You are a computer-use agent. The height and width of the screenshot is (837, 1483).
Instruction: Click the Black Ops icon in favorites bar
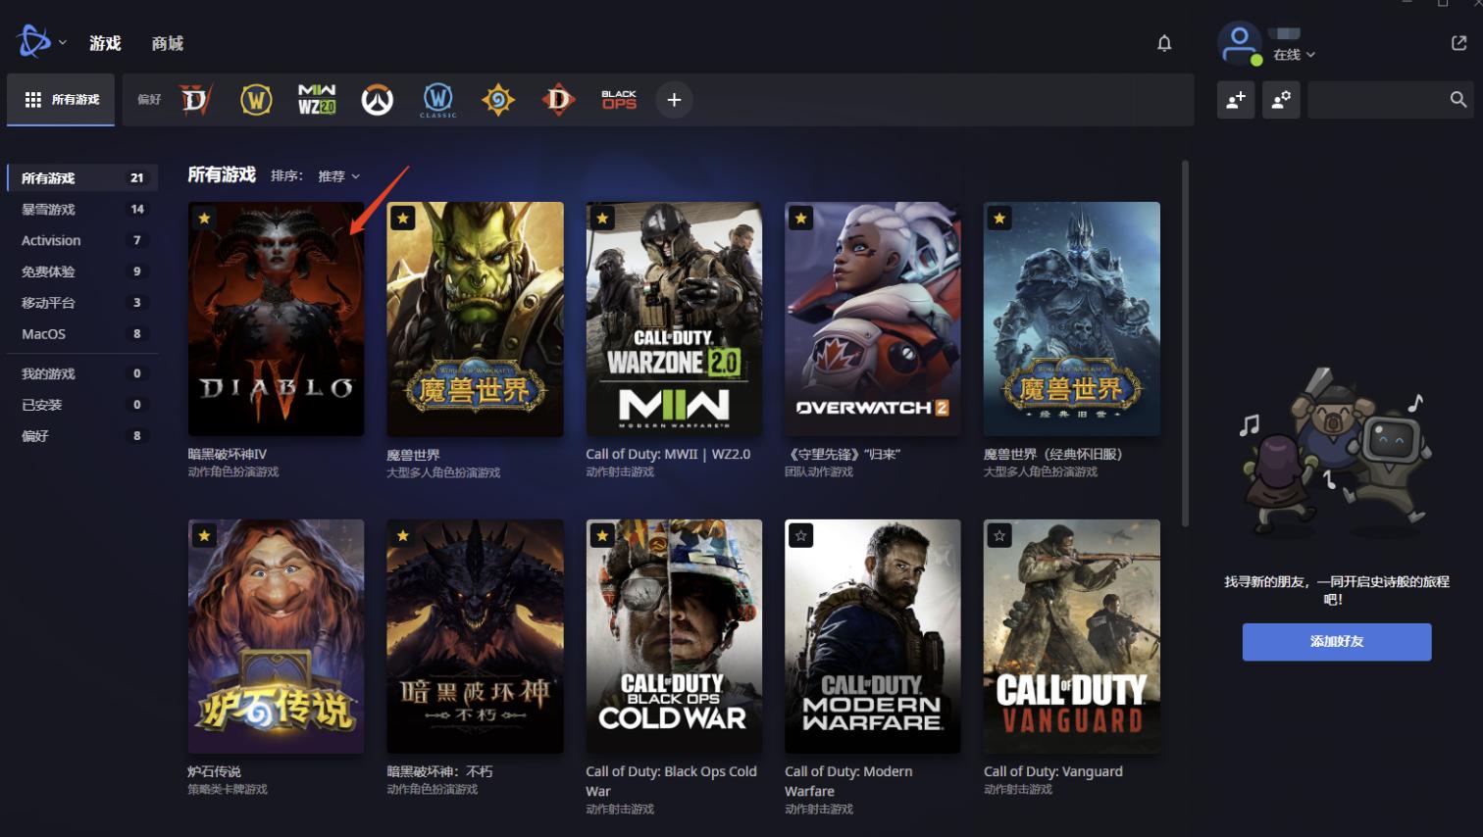[619, 100]
